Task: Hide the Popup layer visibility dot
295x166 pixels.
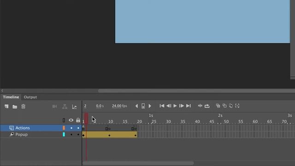Action: (71, 135)
